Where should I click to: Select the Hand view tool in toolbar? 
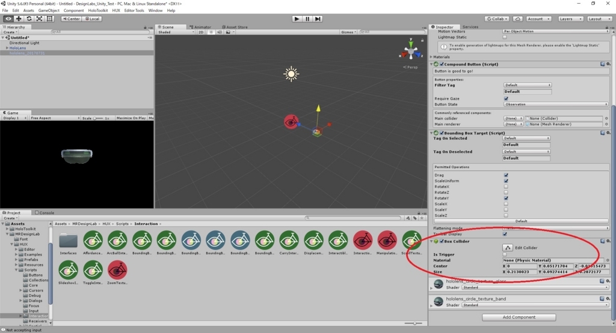[x=8, y=19]
